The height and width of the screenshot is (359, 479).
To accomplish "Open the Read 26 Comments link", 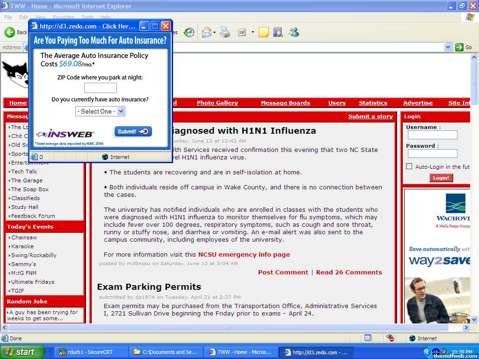I will tap(349, 272).
